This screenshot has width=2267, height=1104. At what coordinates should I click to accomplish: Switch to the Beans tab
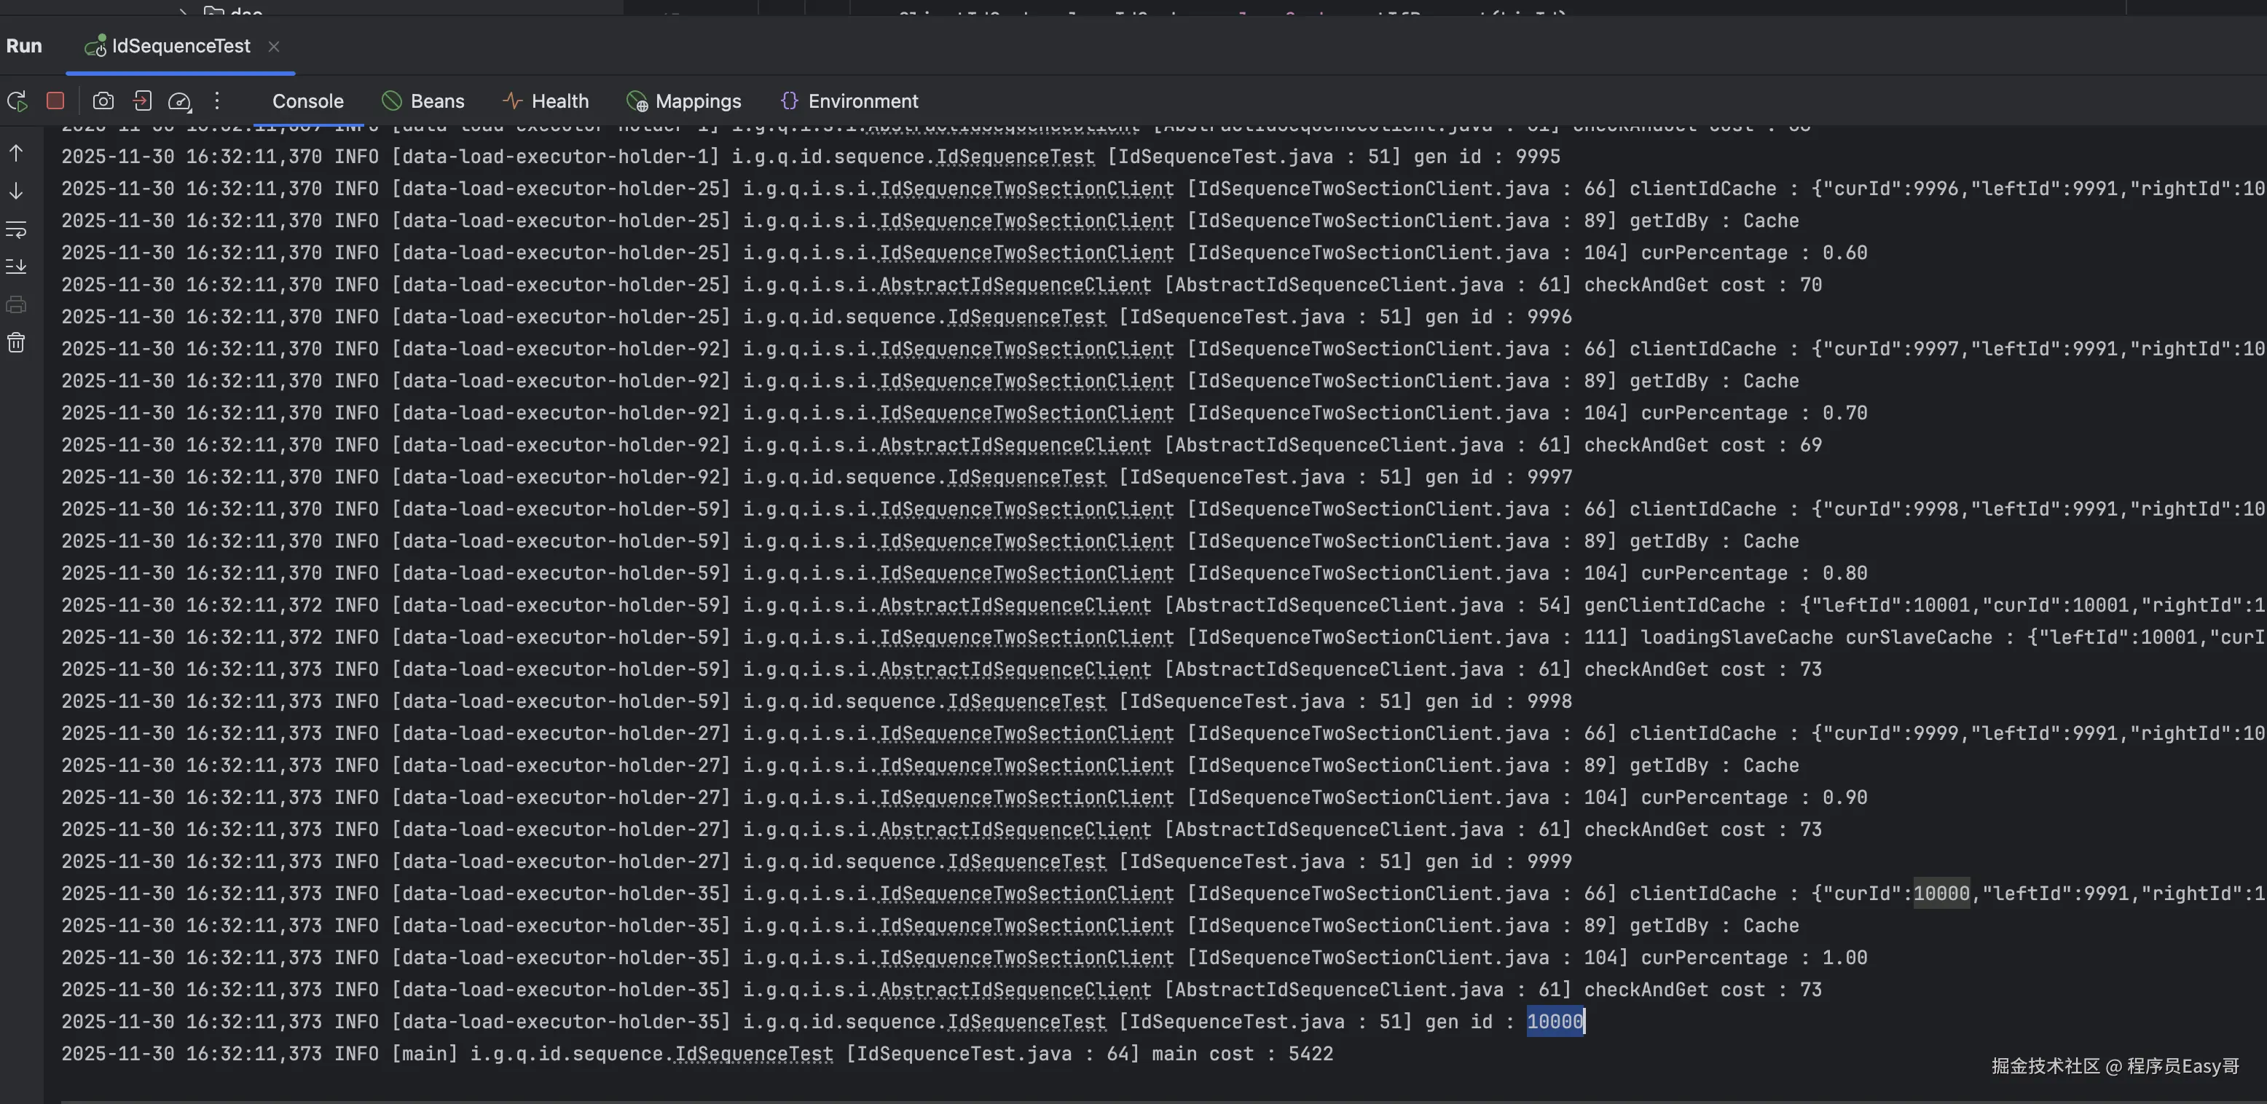click(x=423, y=101)
